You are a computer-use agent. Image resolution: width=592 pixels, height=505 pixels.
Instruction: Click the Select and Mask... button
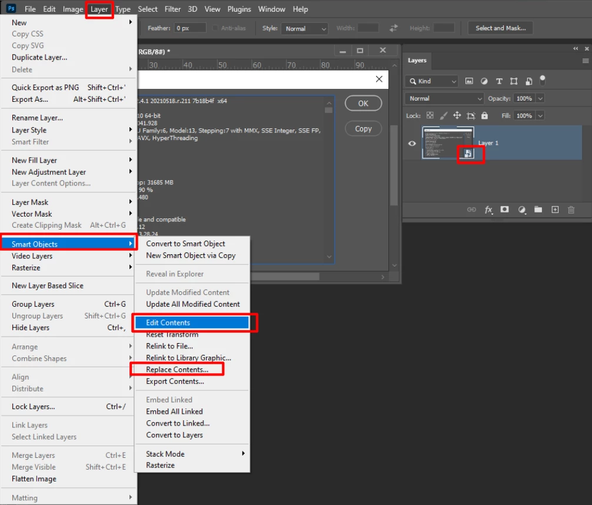pos(500,28)
